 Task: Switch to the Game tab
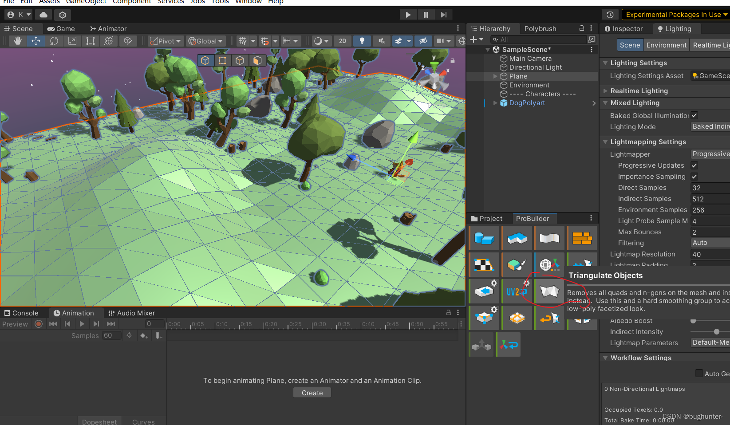tap(61, 29)
